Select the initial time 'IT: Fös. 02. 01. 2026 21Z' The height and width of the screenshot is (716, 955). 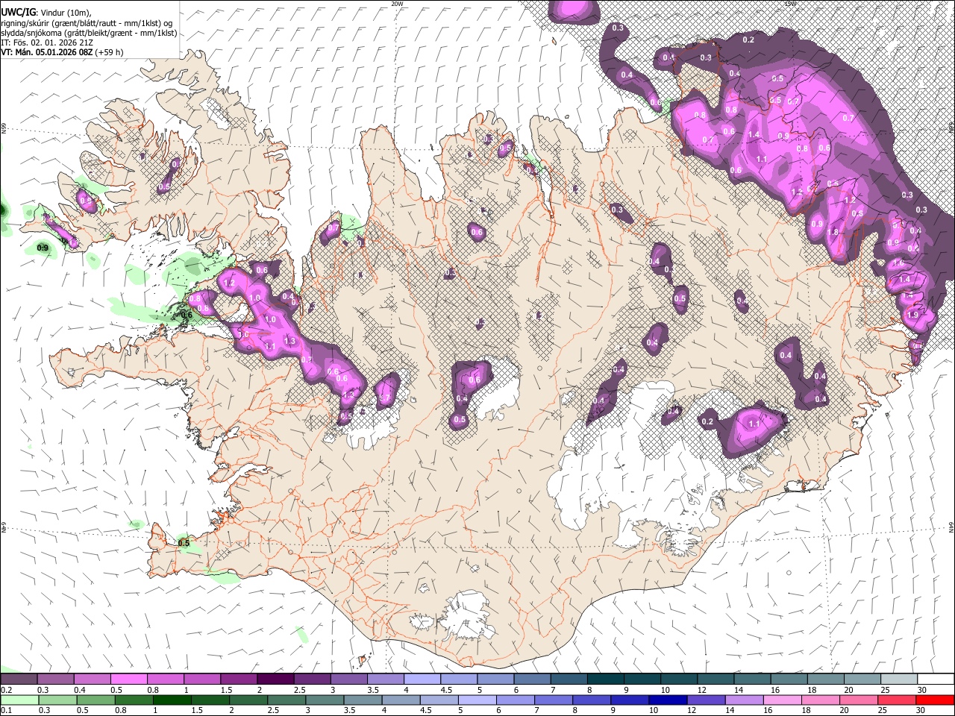[46, 43]
